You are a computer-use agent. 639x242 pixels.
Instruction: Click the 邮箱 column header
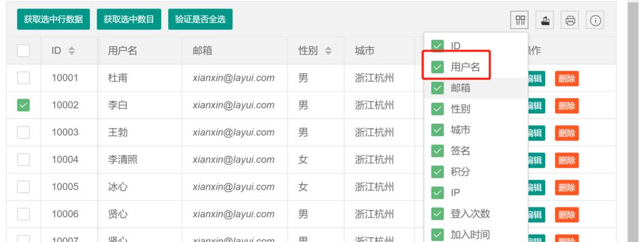tap(234, 51)
